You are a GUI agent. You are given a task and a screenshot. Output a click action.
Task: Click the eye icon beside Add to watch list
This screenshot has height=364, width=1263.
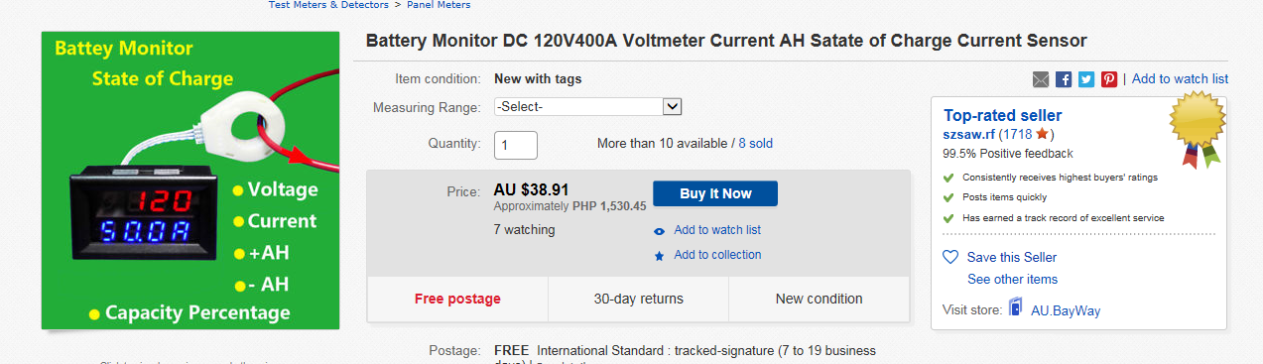(659, 231)
